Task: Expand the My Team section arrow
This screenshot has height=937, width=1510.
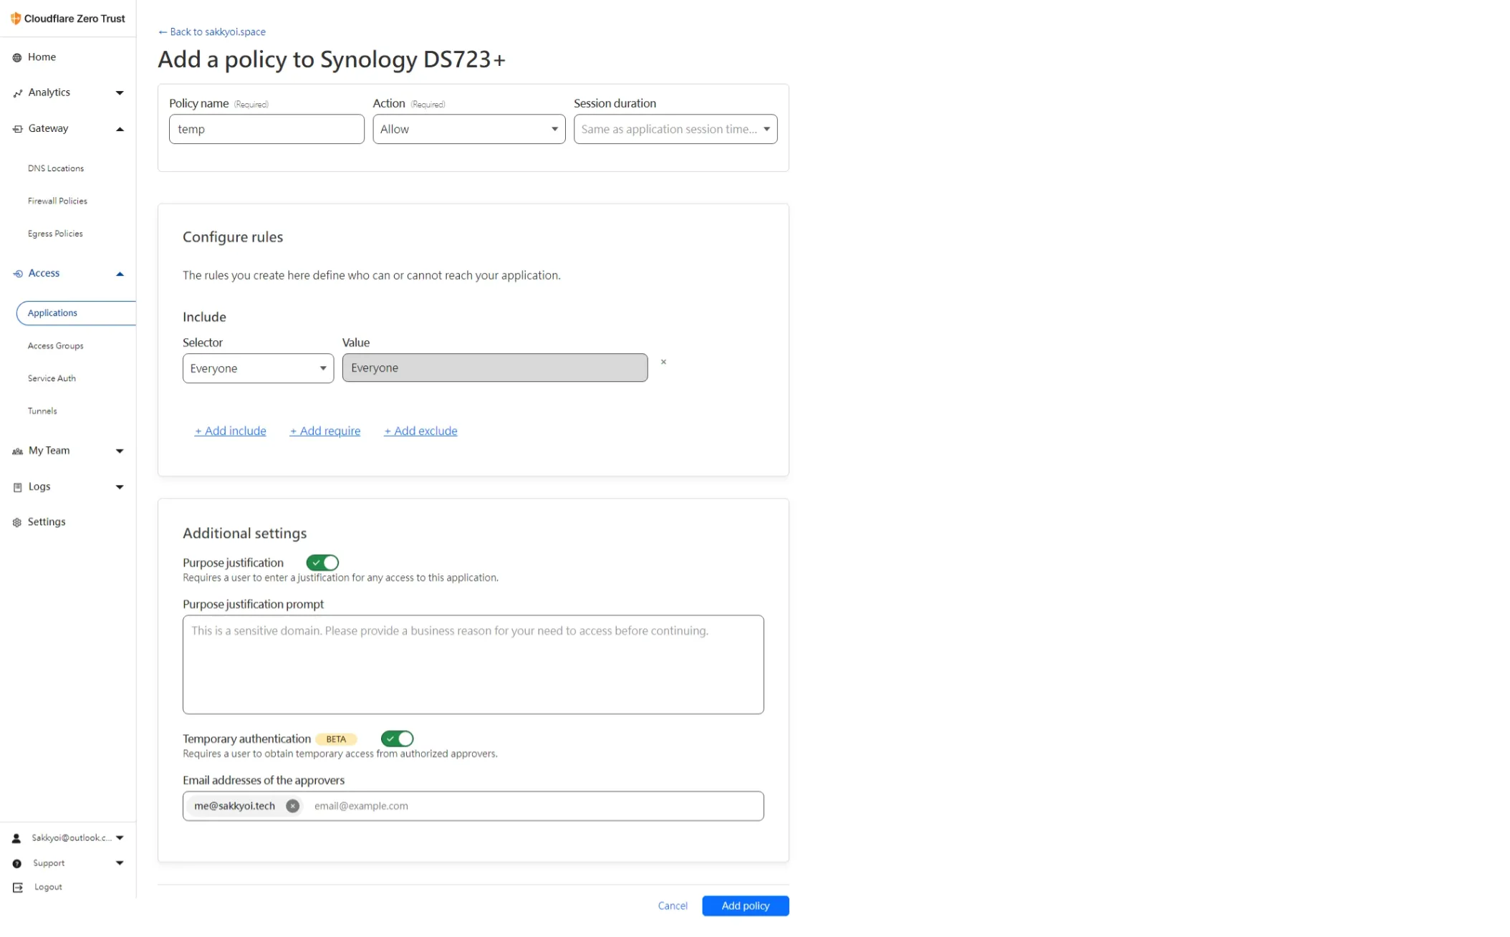Action: pyautogui.click(x=120, y=451)
